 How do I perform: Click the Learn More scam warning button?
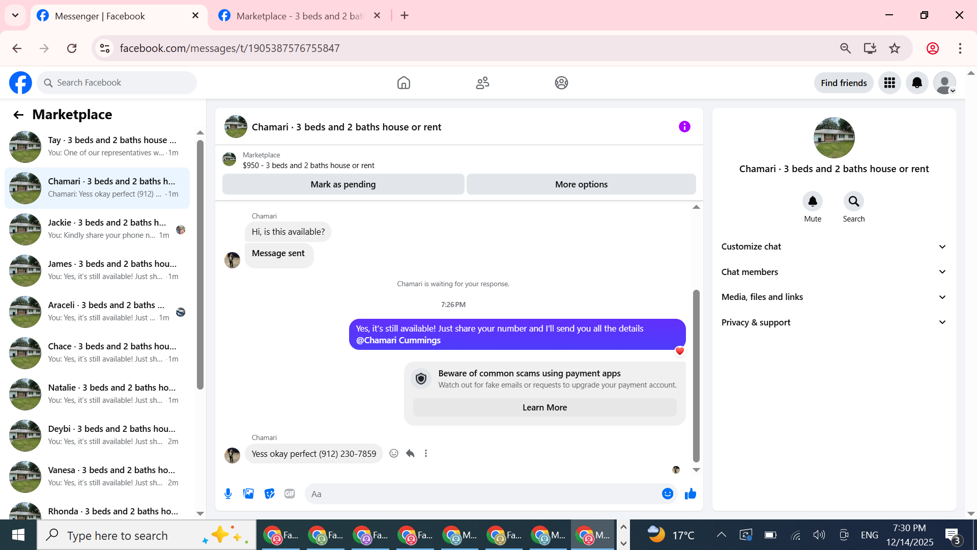click(544, 407)
